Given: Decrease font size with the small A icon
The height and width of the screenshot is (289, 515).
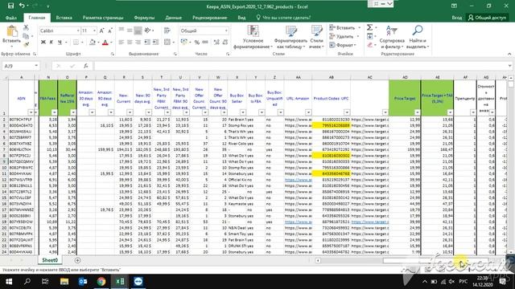Looking at the screenshot, I should [x=110, y=31].
